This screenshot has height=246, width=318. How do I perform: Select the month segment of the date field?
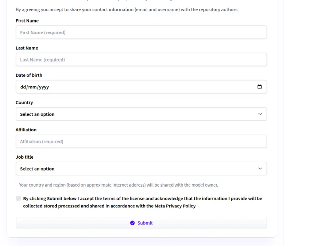pyautogui.click(x=32, y=87)
